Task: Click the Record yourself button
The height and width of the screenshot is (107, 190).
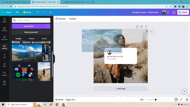Action: (x=31, y=32)
